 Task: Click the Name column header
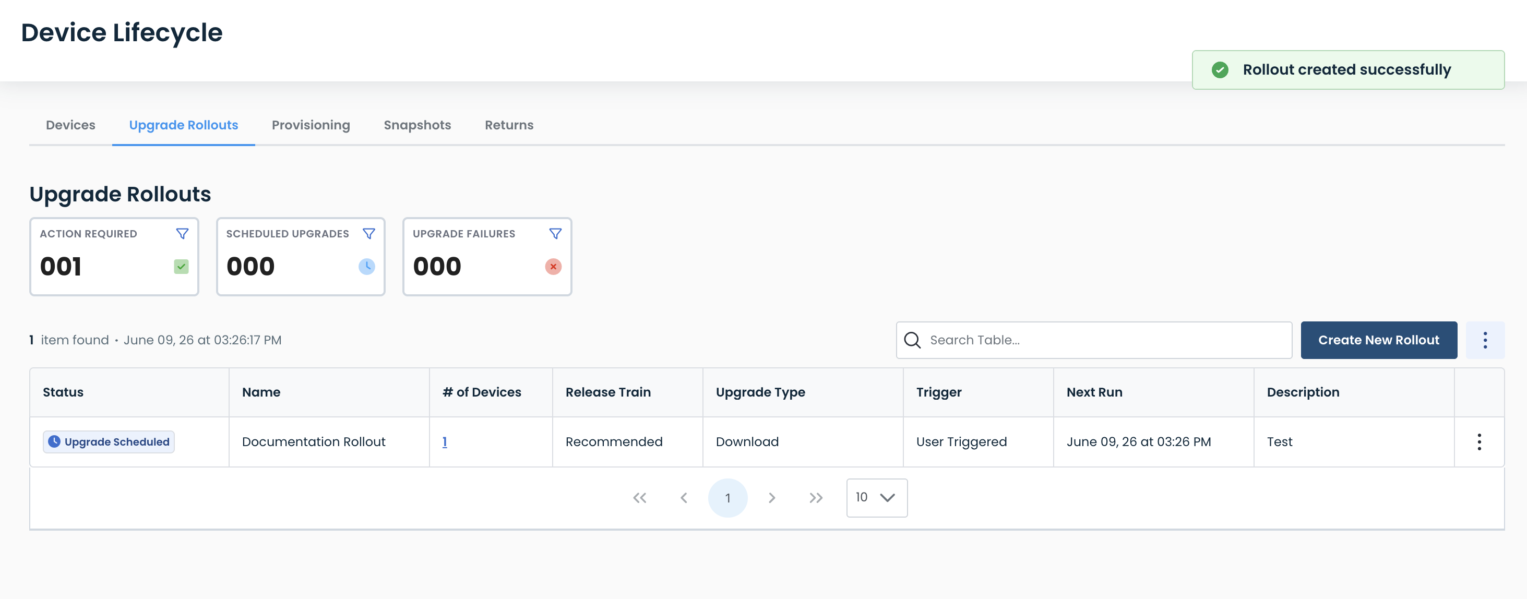[329, 392]
